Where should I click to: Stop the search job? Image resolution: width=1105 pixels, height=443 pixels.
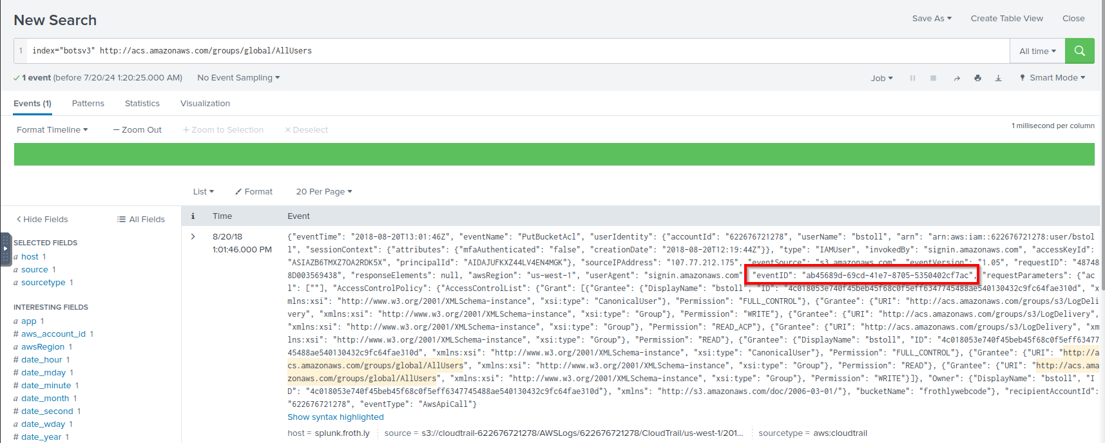click(933, 78)
